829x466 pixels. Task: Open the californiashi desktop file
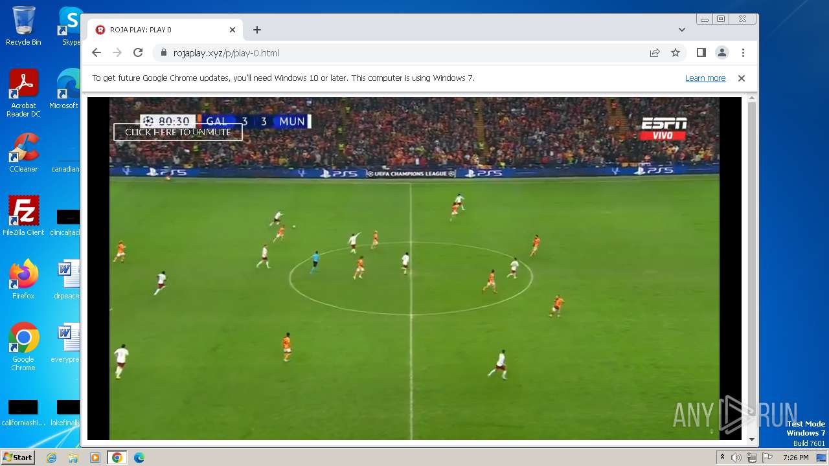23,413
